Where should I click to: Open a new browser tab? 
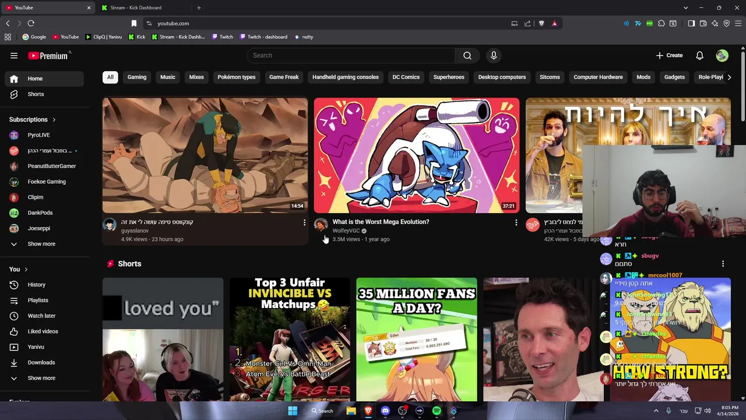[199, 8]
